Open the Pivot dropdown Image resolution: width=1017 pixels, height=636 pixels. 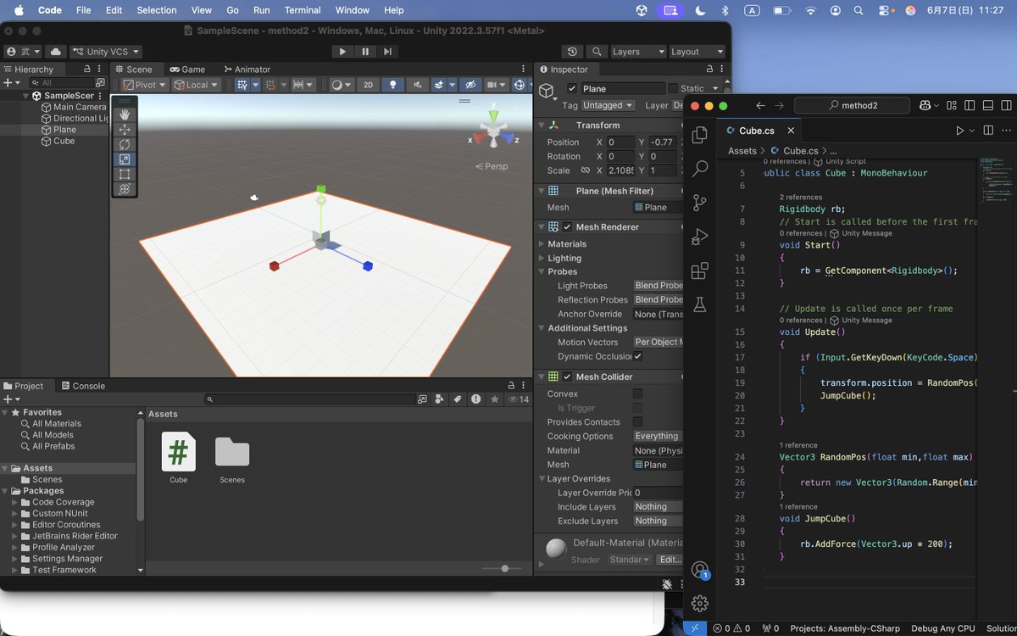[x=146, y=85]
